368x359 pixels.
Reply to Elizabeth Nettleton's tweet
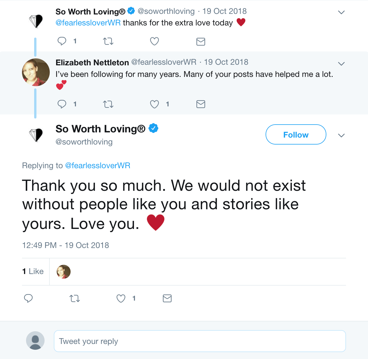coord(62,104)
